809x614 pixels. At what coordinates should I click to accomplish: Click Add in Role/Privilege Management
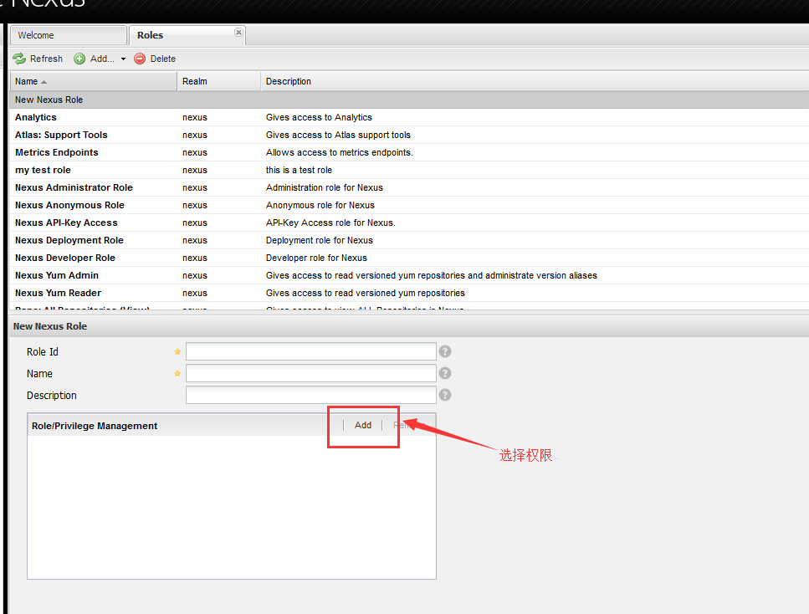pos(363,425)
